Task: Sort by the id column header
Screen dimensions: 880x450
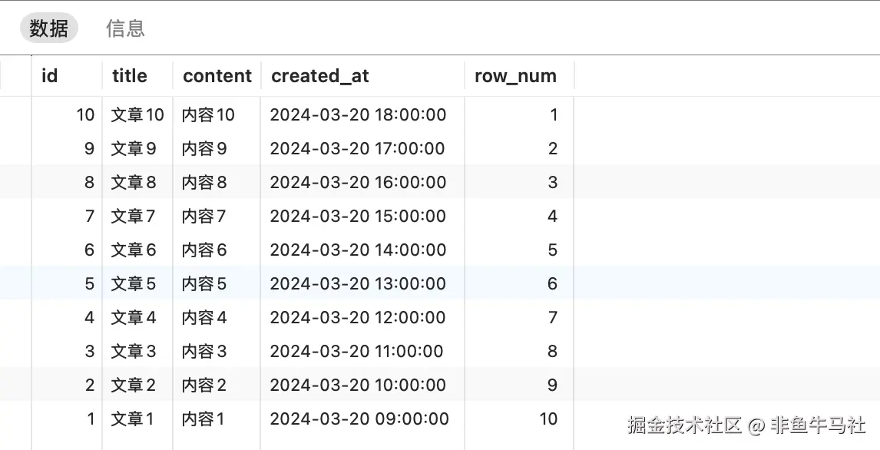Action: pyautogui.click(x=49, y=76)
